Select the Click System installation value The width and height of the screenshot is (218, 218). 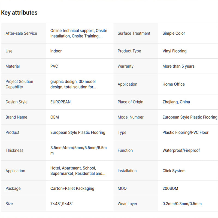pyautogui.click(x=174, y=171)
